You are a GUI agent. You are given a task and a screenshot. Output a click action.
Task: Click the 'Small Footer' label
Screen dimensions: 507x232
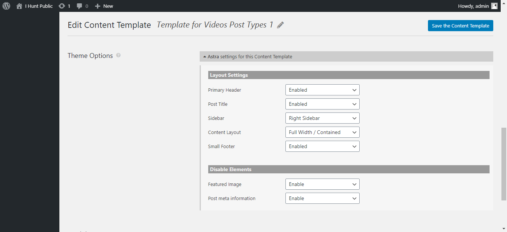pyautogui.click(x=222, y=146)
